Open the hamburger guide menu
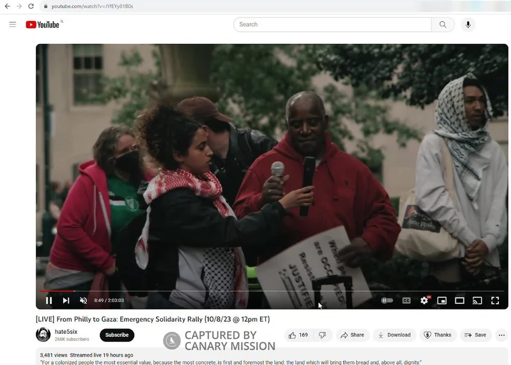This screenshot has width=511, height=365. coord(12,24)
